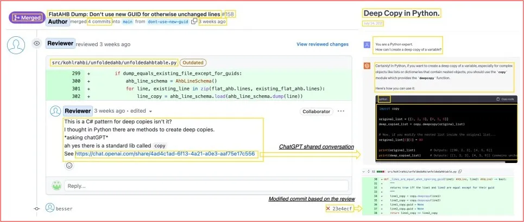Click the 3 weeks ago merge timestamp
The image size is (524, 222).
(x=212, y=22)
